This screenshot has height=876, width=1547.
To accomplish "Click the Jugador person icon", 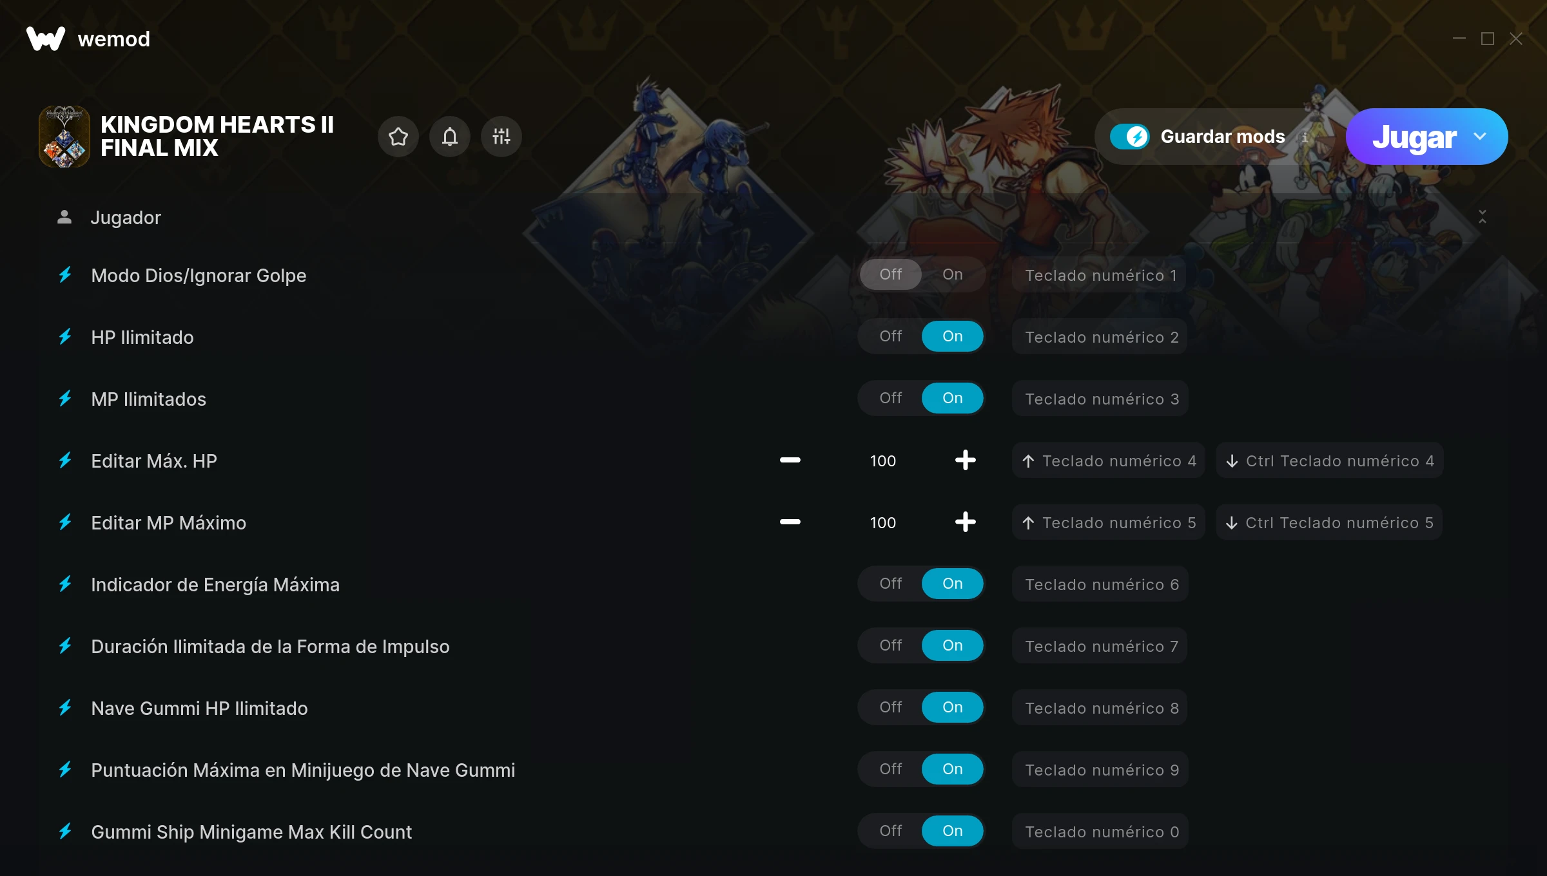I will tap(64, 217).
